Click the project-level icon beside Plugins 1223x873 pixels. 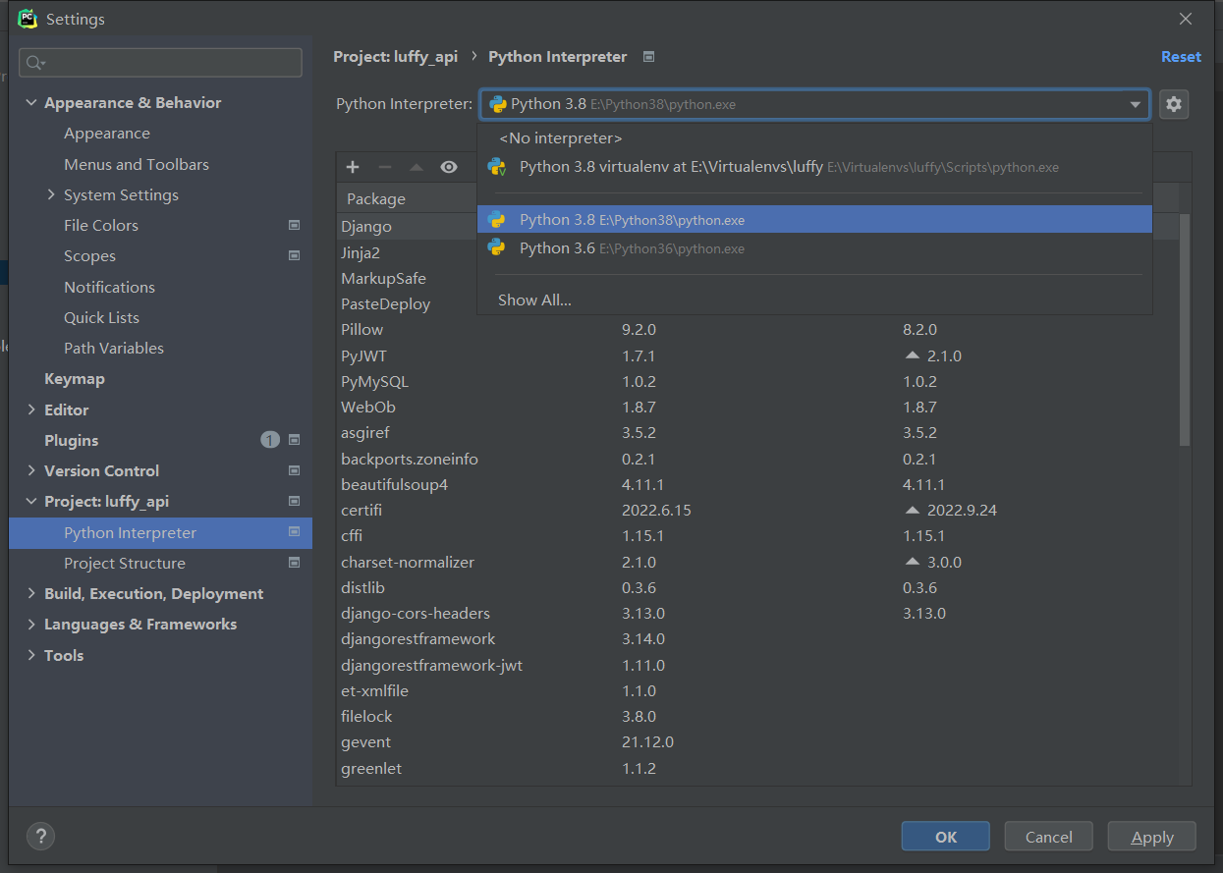(294, 440)
